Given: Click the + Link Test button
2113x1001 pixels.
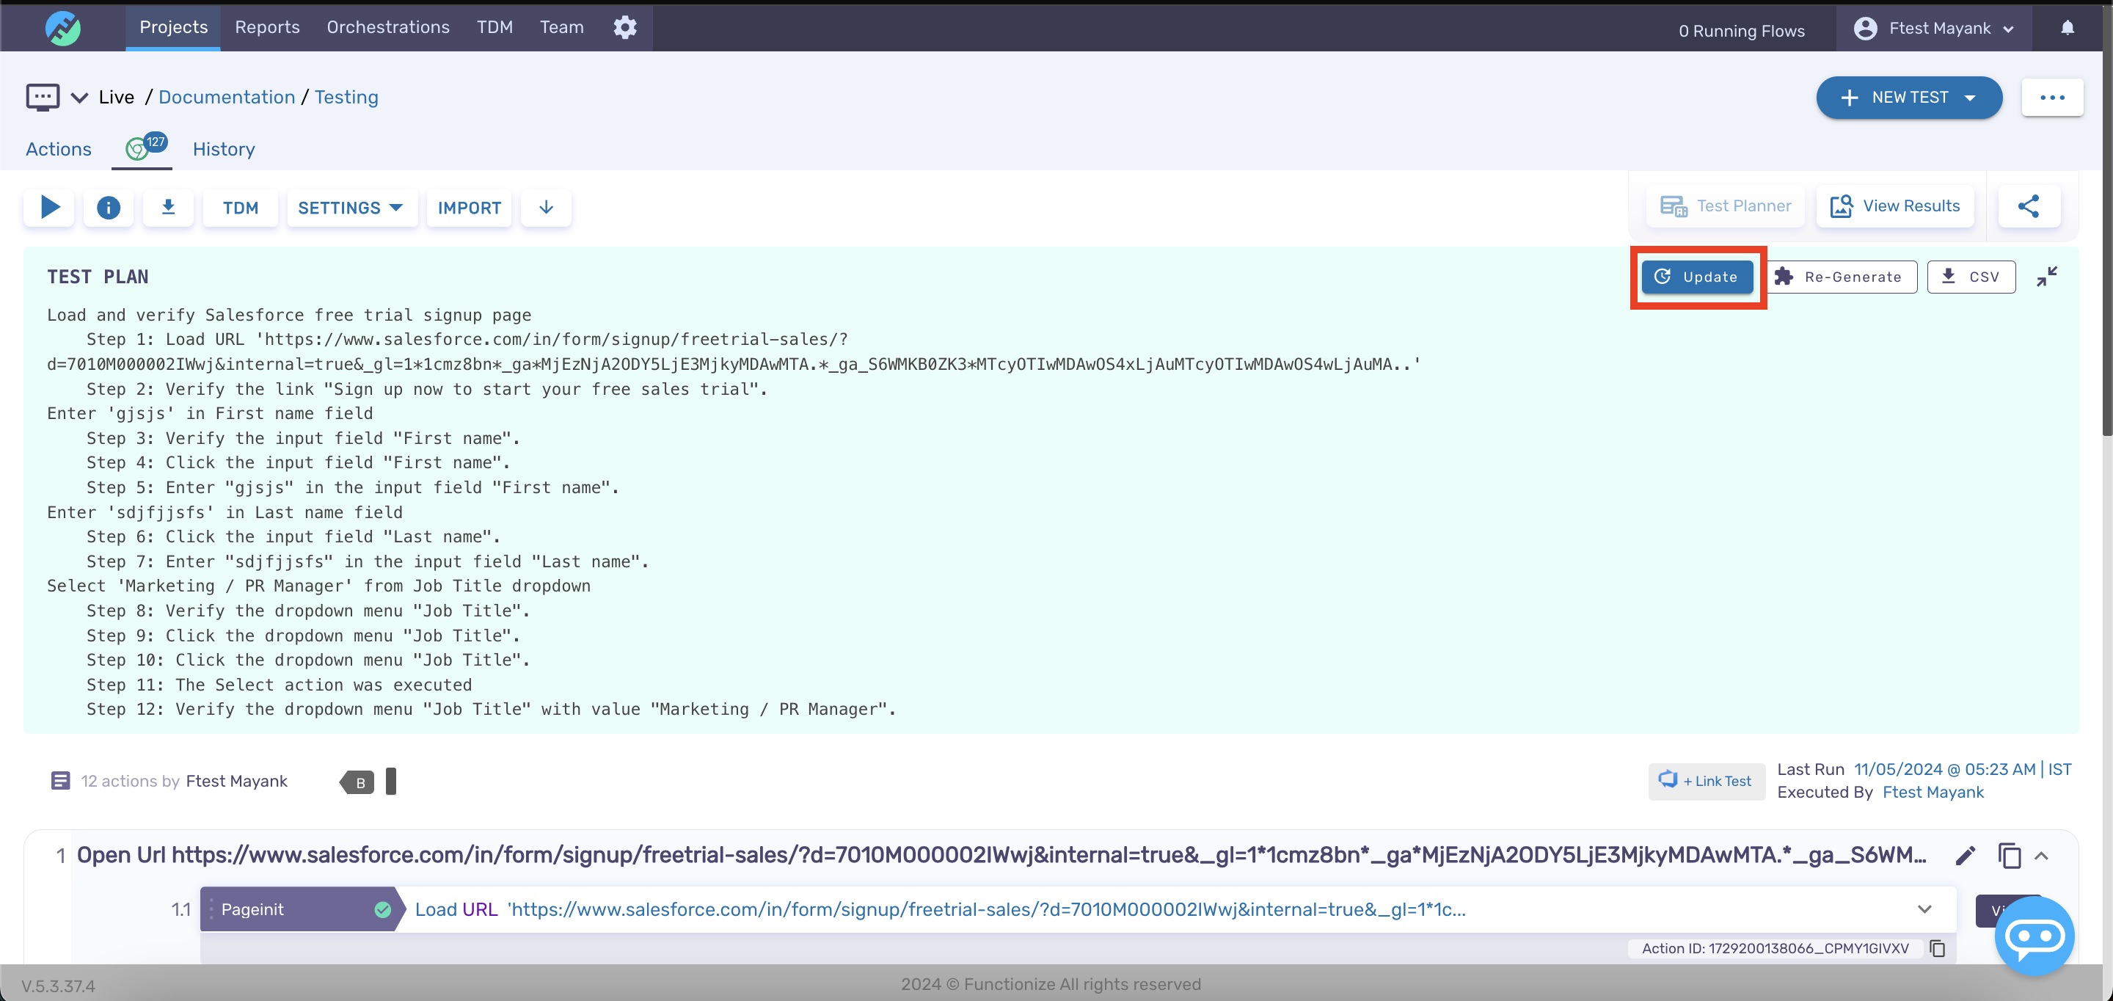Looking at the screenshot, I should (x=1706, y=781).
